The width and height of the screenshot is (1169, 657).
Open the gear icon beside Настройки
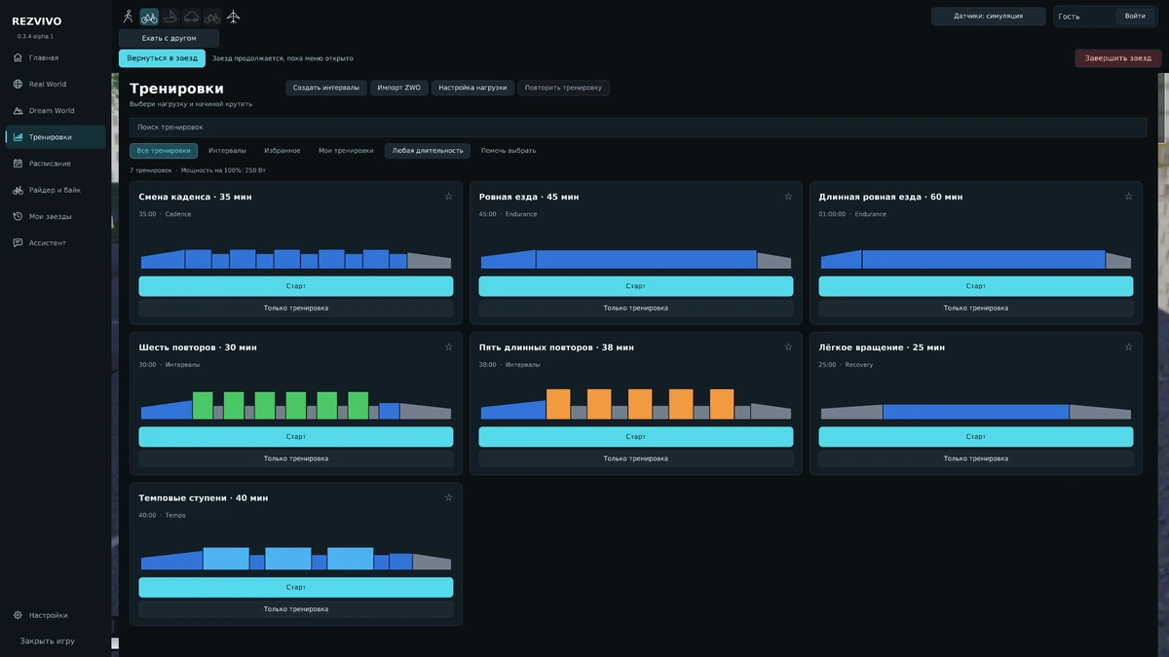coord(18,615)
